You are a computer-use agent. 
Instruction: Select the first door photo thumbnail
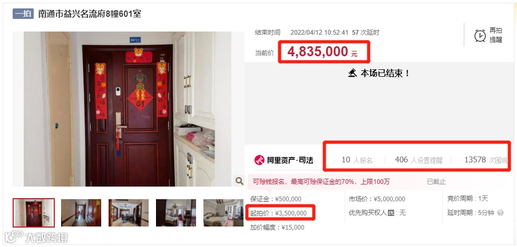tap(34, 213)
